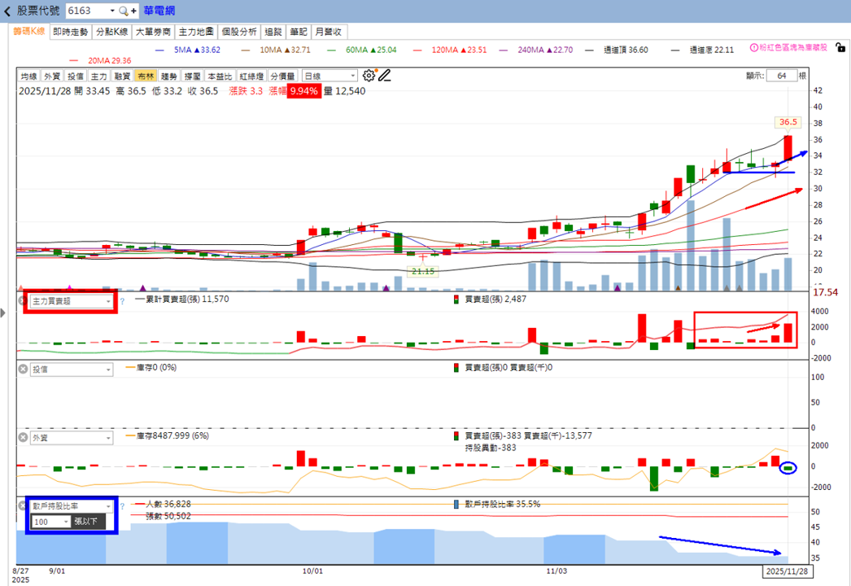Click the 9.94% gain badge
This screenshot has width=851, height=586.
click(304, 91)
